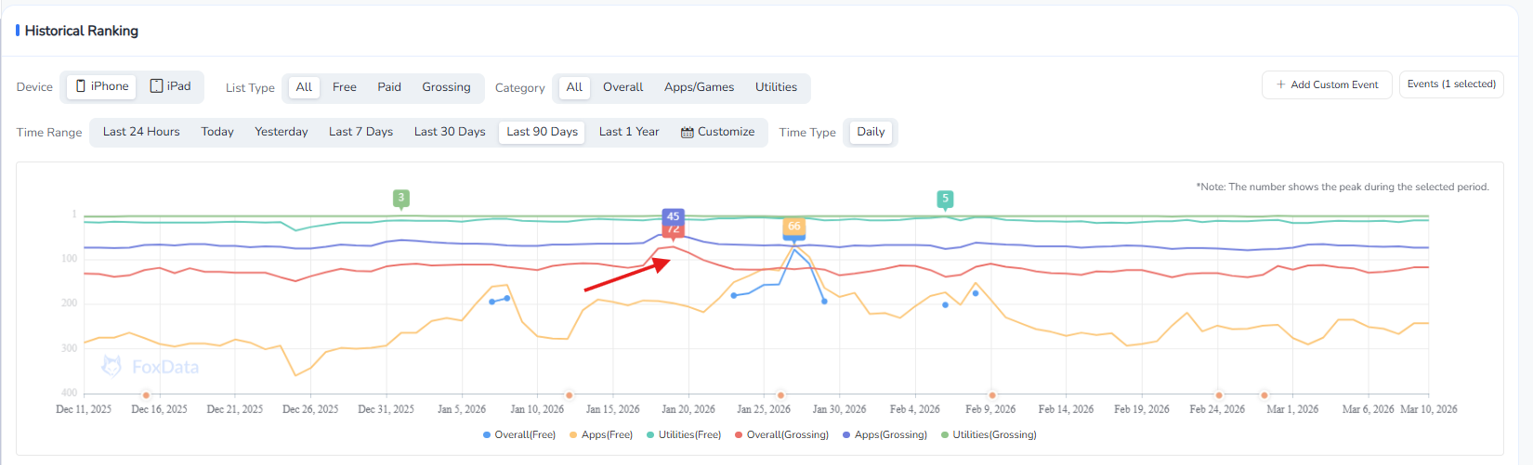Click the teal peak marker labeled 5
Viewport: 1533px width, 465px height.
(945, 199)
